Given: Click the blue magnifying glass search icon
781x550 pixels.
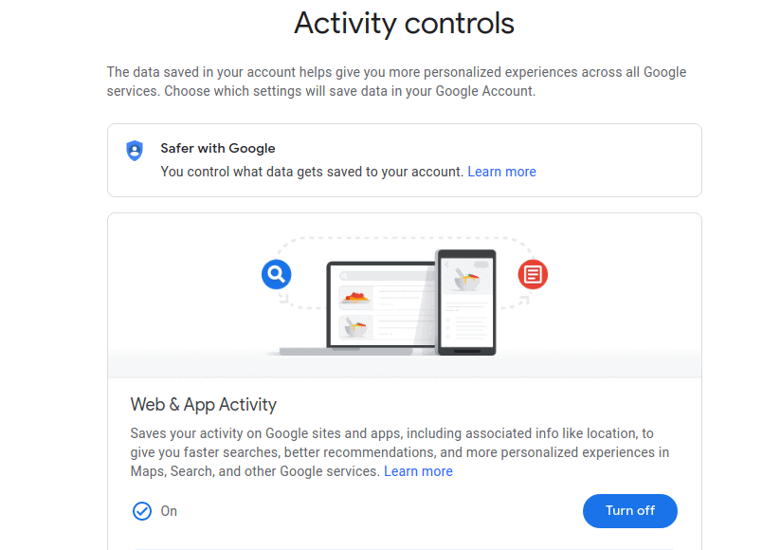Looking at the screenshot, I should 277,274.
